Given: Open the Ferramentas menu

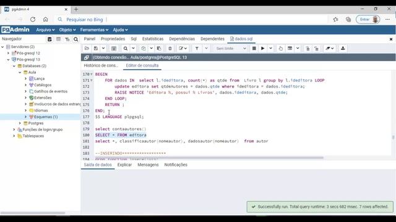Looking at the screenshot, I should click(94, 30).
